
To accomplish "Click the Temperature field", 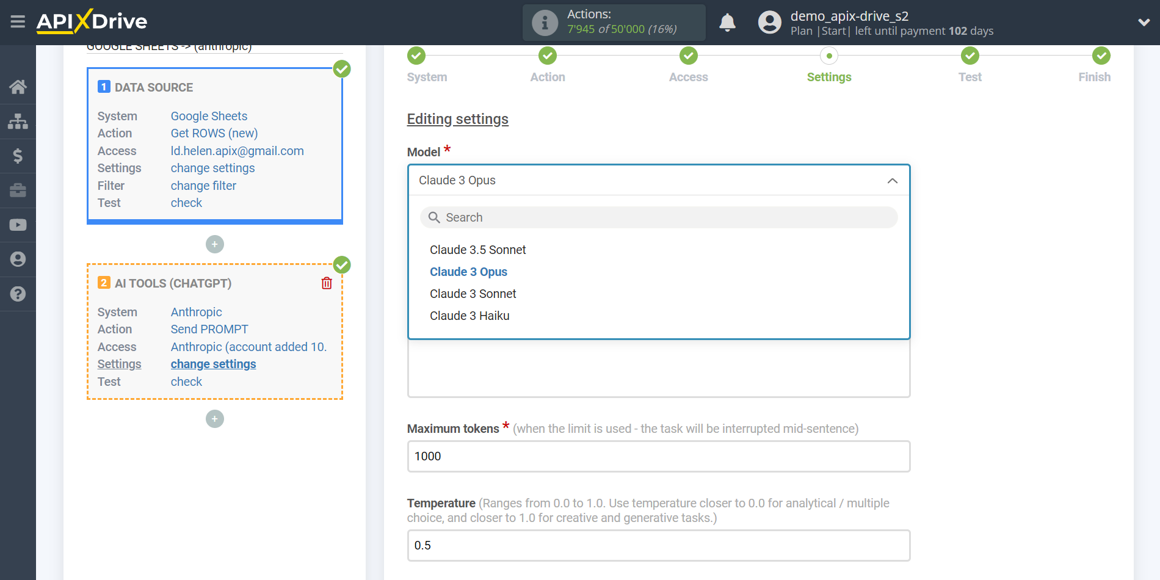I will coord(659,545).
